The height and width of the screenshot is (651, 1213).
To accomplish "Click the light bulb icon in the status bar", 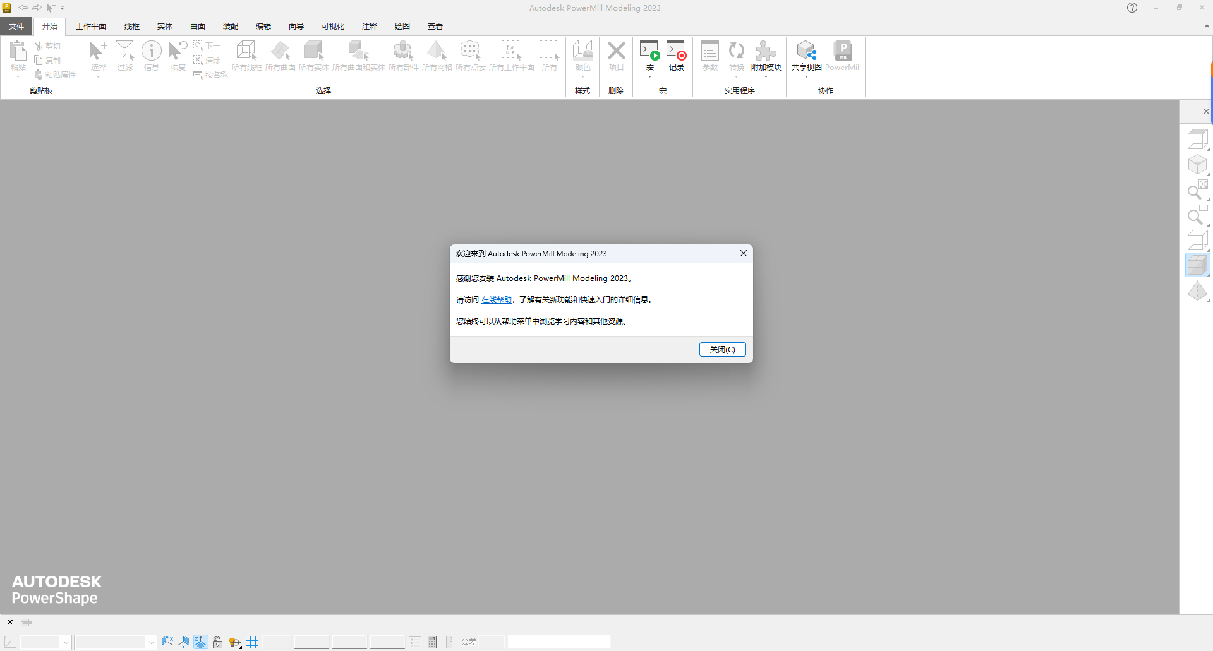I will click(234, 642).
